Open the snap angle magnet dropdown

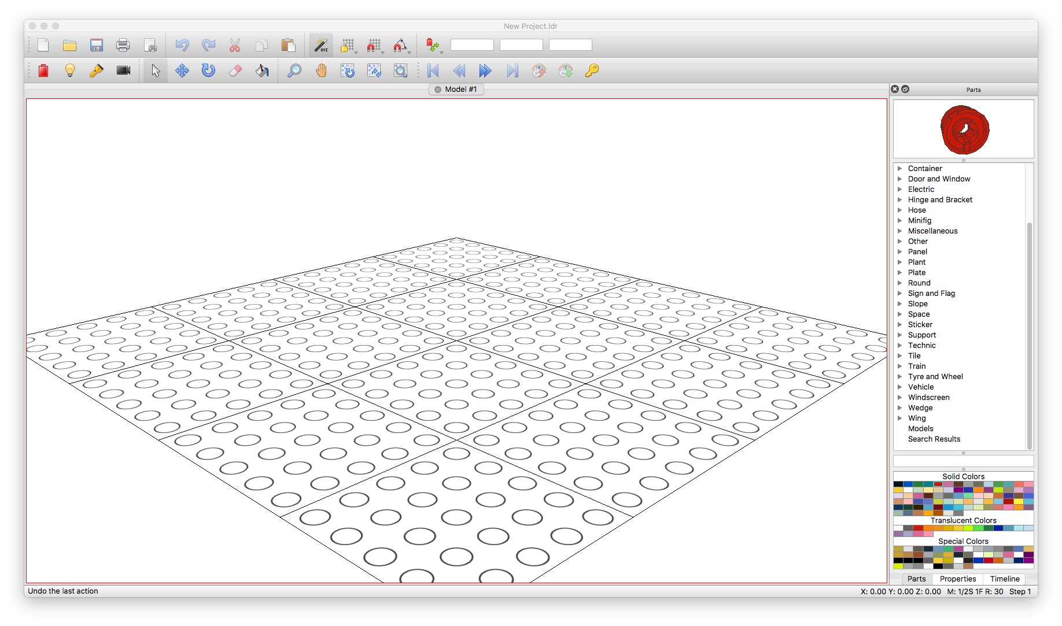403,46
